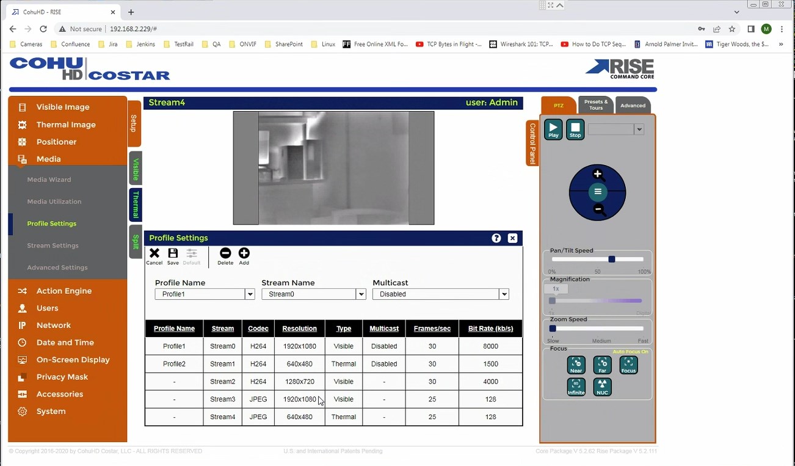
Task: Click the PTZ Stop button
Action: [575, 129]
